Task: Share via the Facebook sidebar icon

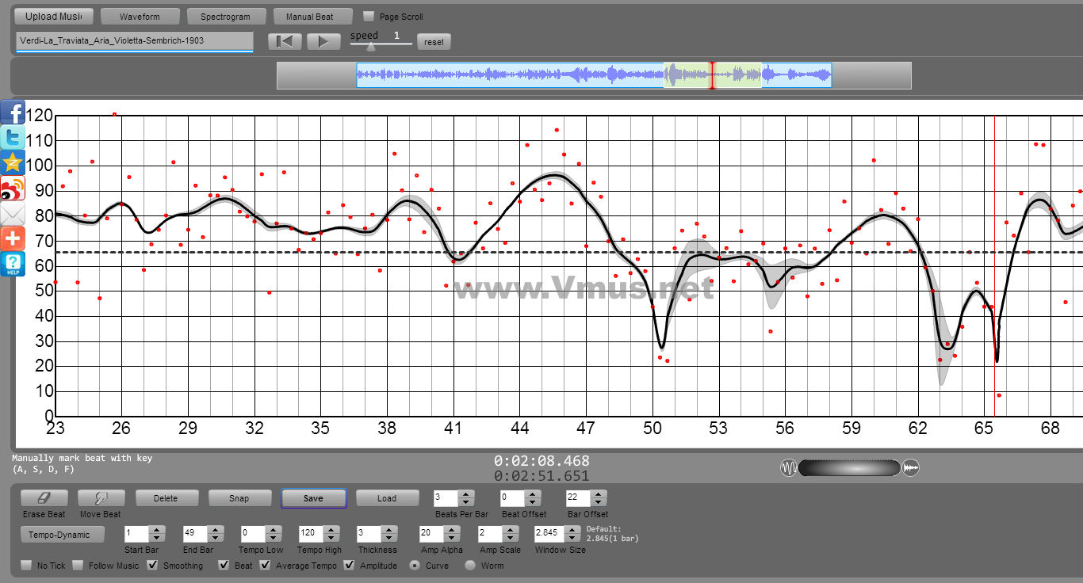Action: coord(13,112)
